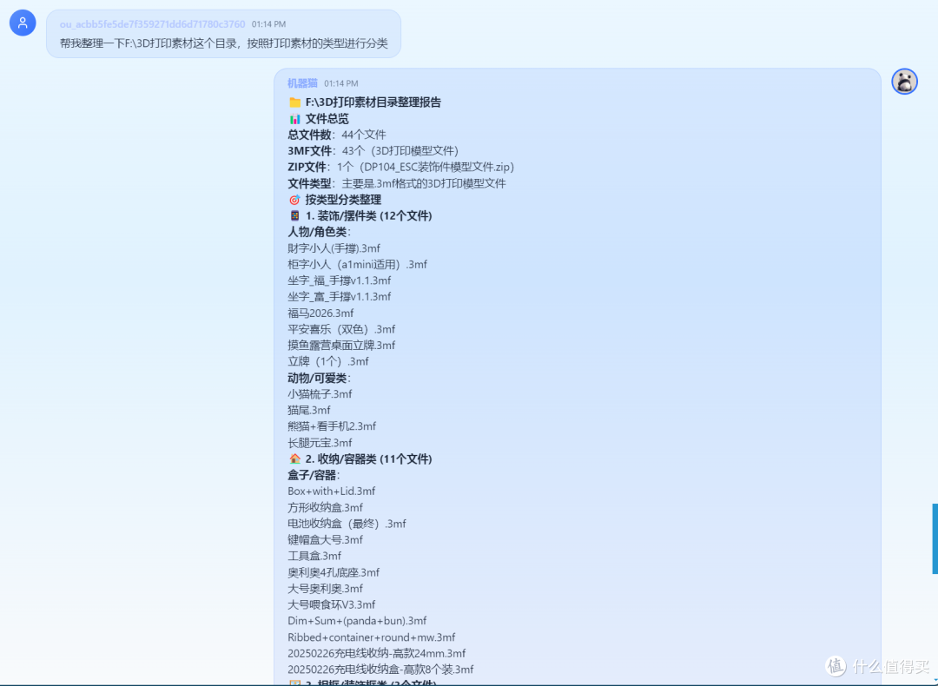
Task: Click the 文件总览 heading
Action: point(327,118)
